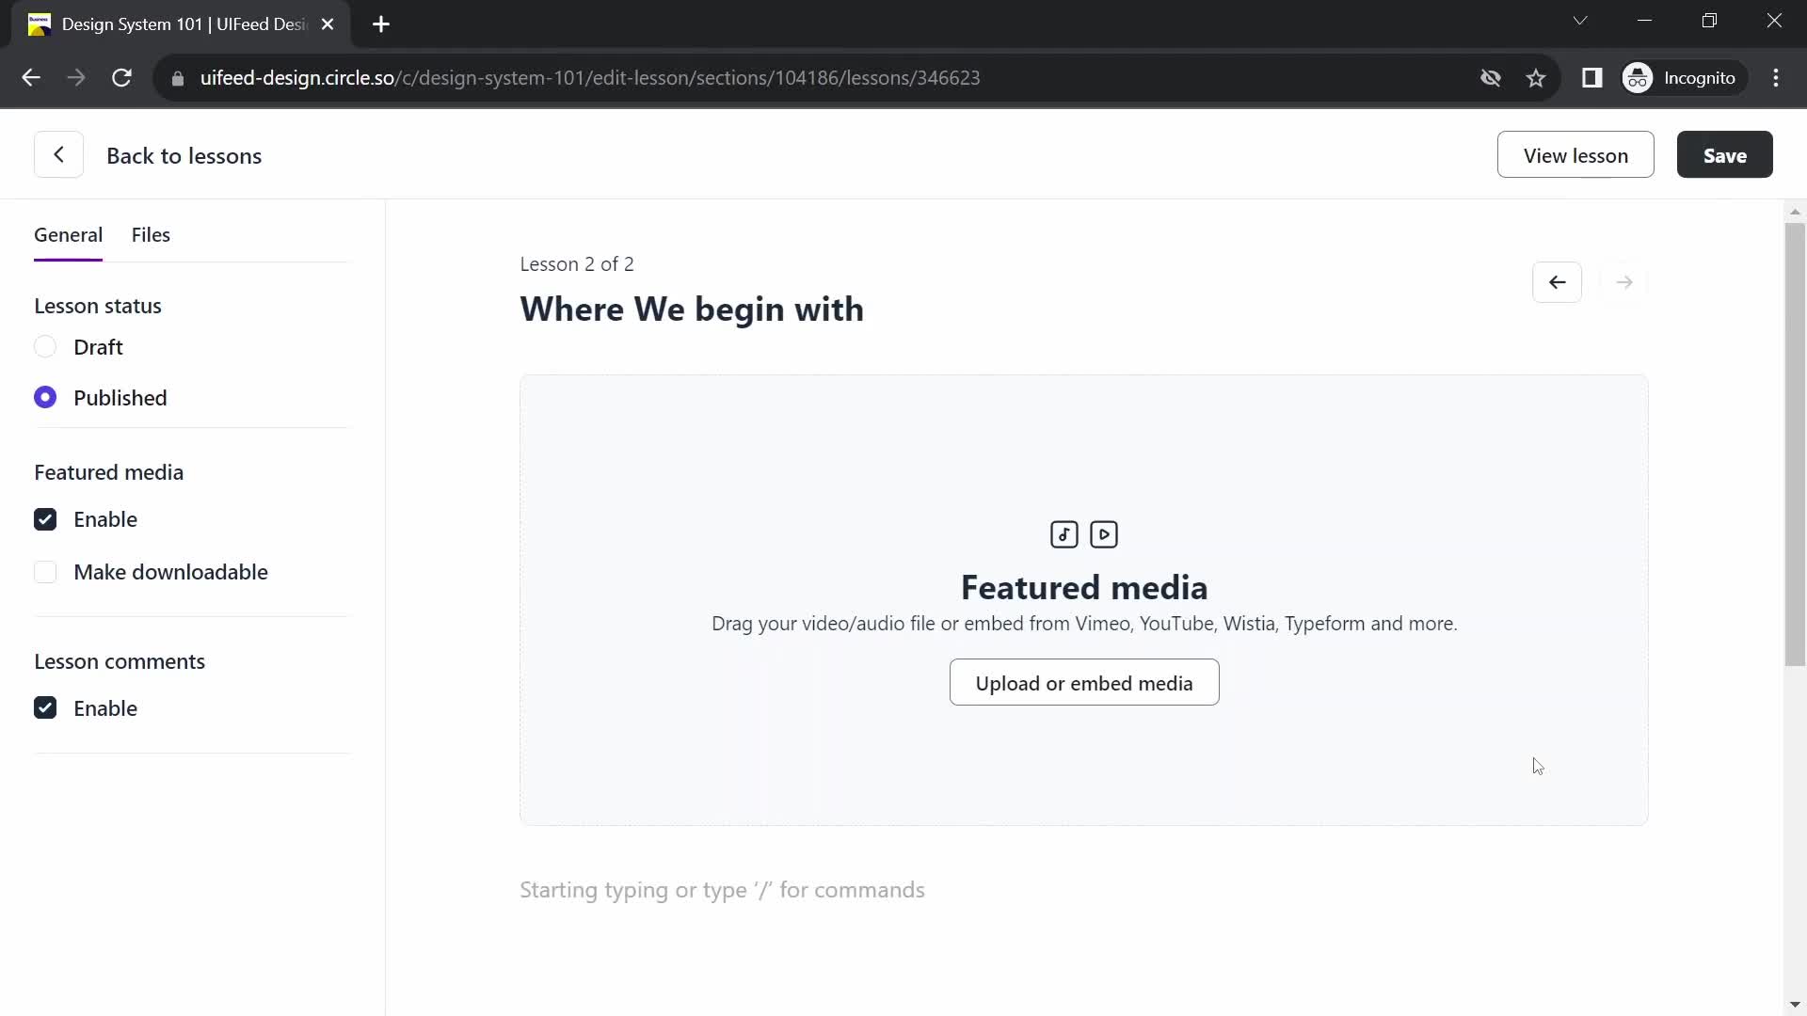1807x1016 pixels.
Task: Click the featured media audio file icon
Action: (1063, 533)
